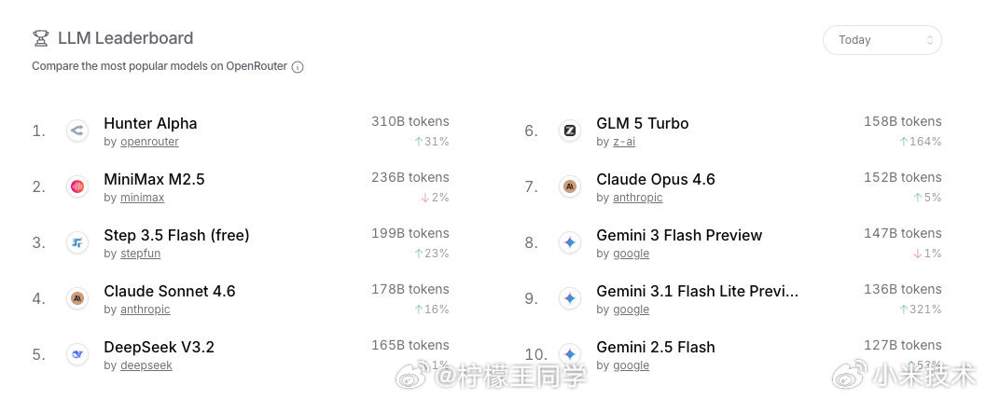Follow the minimax provider link
The height and width of the screenshot is (399, 986).
click(142, 198)
